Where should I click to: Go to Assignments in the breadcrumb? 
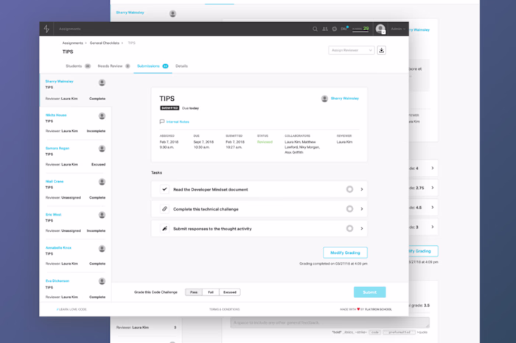(73, 43)
